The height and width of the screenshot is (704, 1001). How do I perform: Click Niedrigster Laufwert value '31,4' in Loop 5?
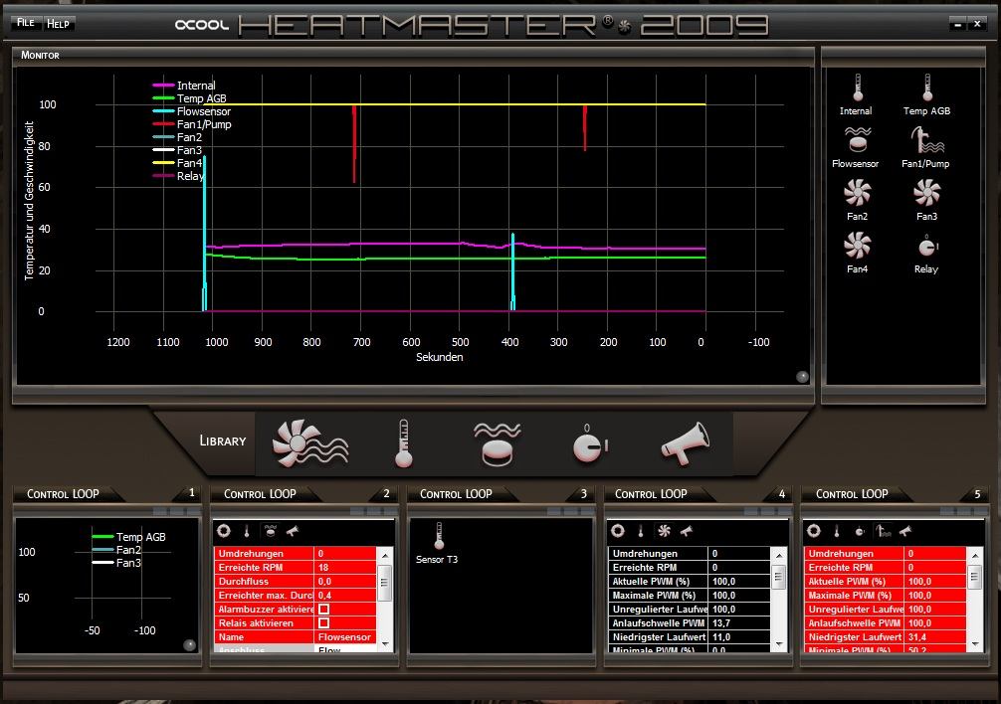tap(935, 637)
